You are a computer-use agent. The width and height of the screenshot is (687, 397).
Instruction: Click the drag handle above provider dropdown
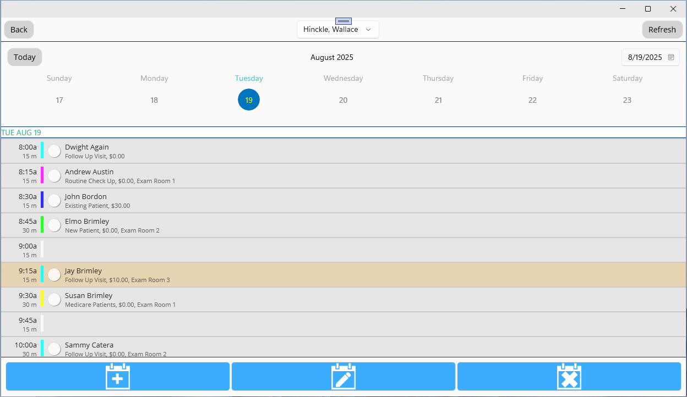(343, 21)
